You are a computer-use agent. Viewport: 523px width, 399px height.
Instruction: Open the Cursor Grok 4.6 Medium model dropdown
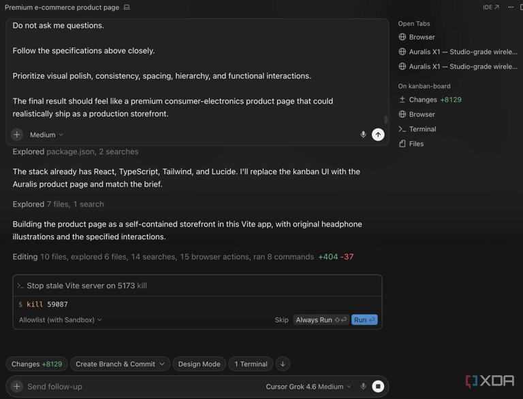[x=308, y=386]
